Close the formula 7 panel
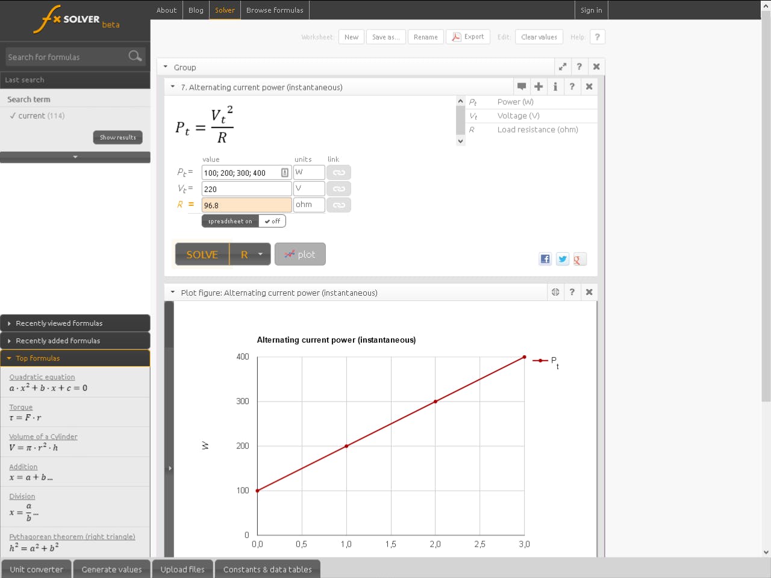This screenshot has height=578, width=771. 589,87
